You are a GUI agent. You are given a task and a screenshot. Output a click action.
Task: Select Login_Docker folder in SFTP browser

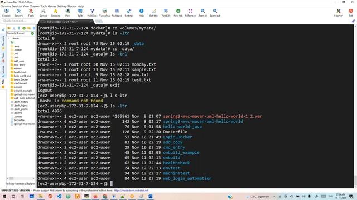pyautogui.click(x=20, y=79)
